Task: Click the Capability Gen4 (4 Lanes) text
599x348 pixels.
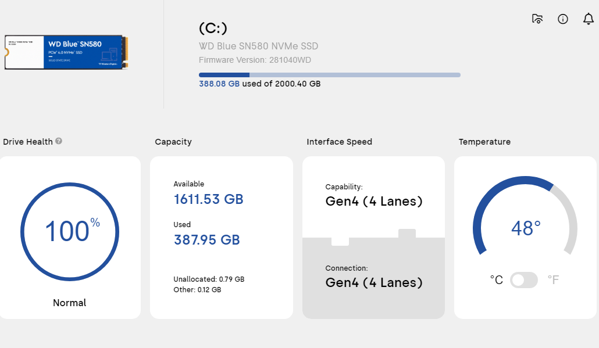Action: coord(374,202)
